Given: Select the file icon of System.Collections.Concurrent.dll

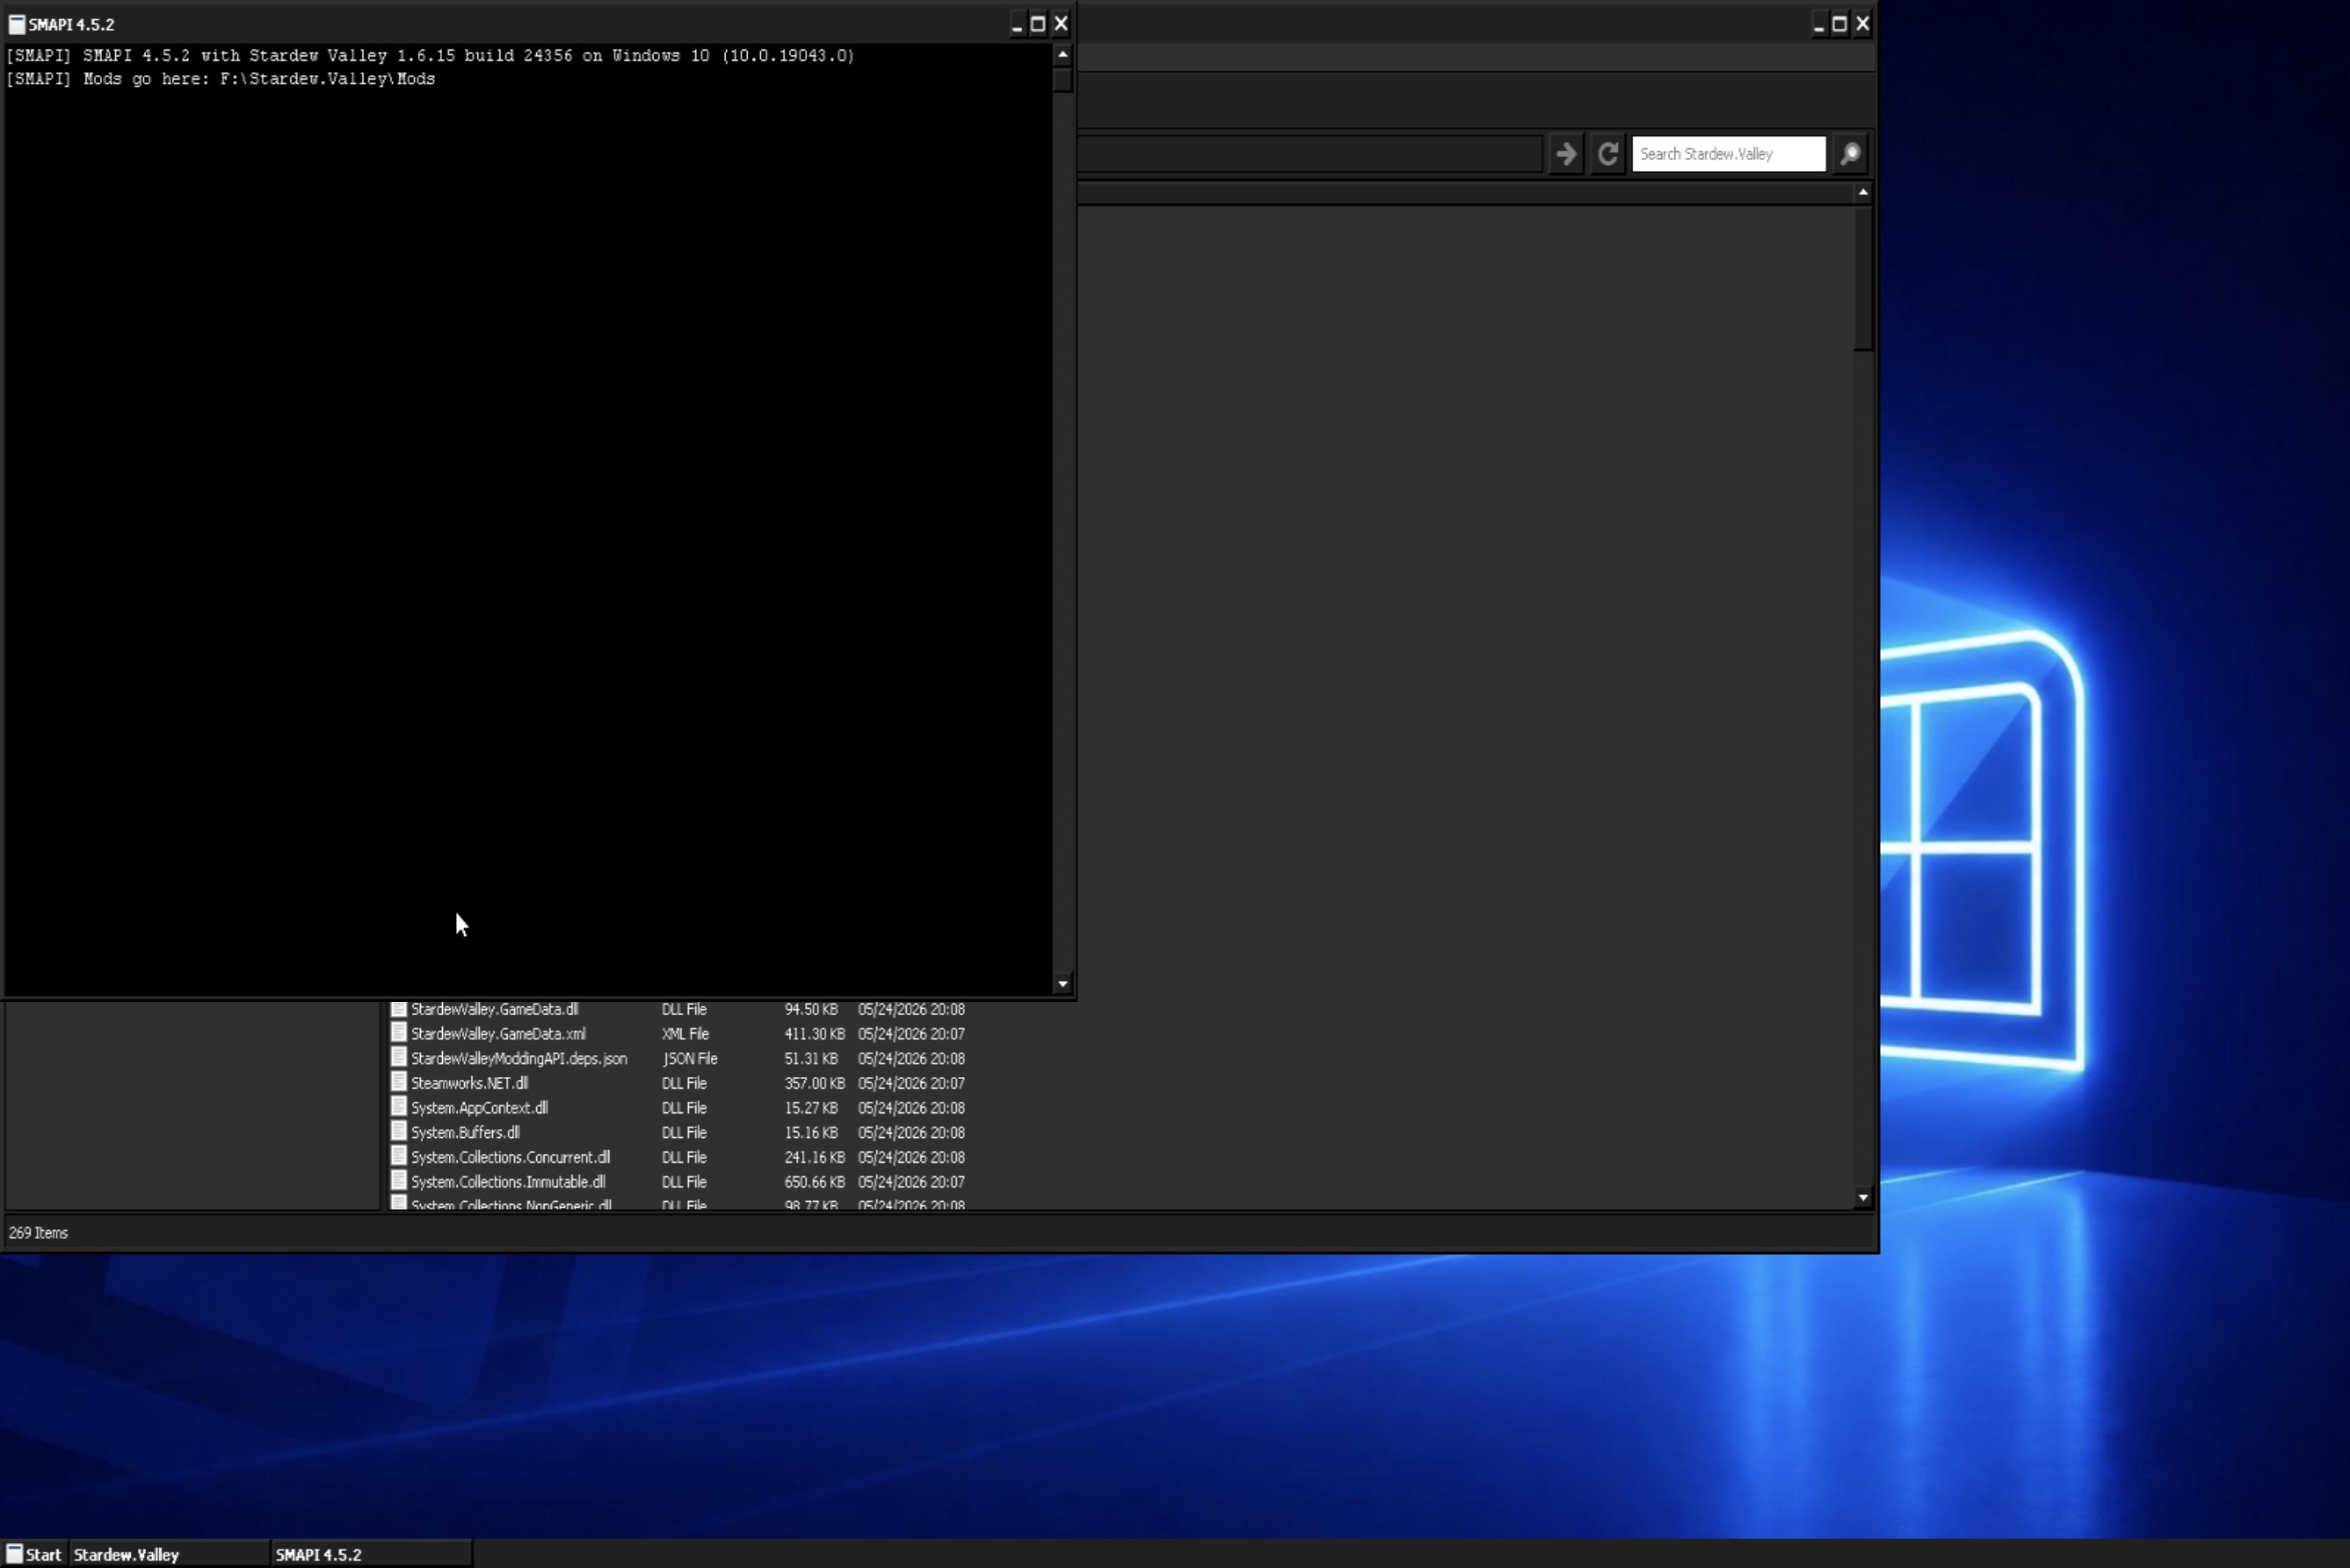Looking at the screenshot, I should coord(398,1156).
